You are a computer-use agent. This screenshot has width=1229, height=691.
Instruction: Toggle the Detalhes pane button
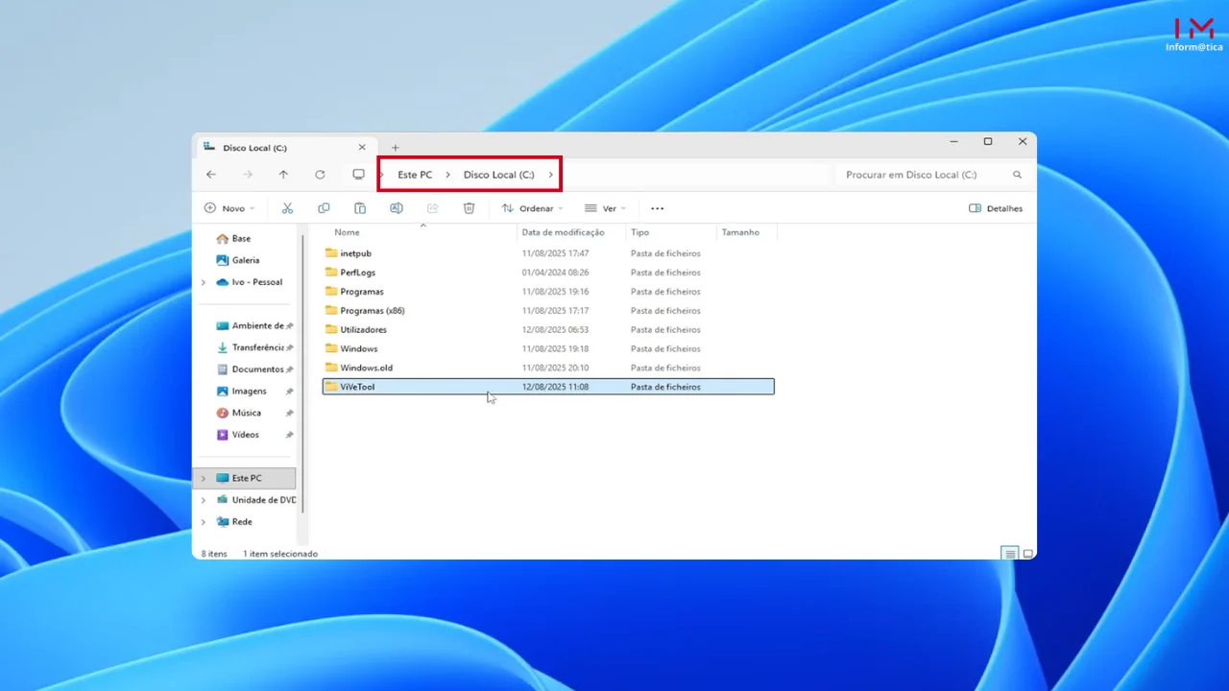[x=996, y=208]
